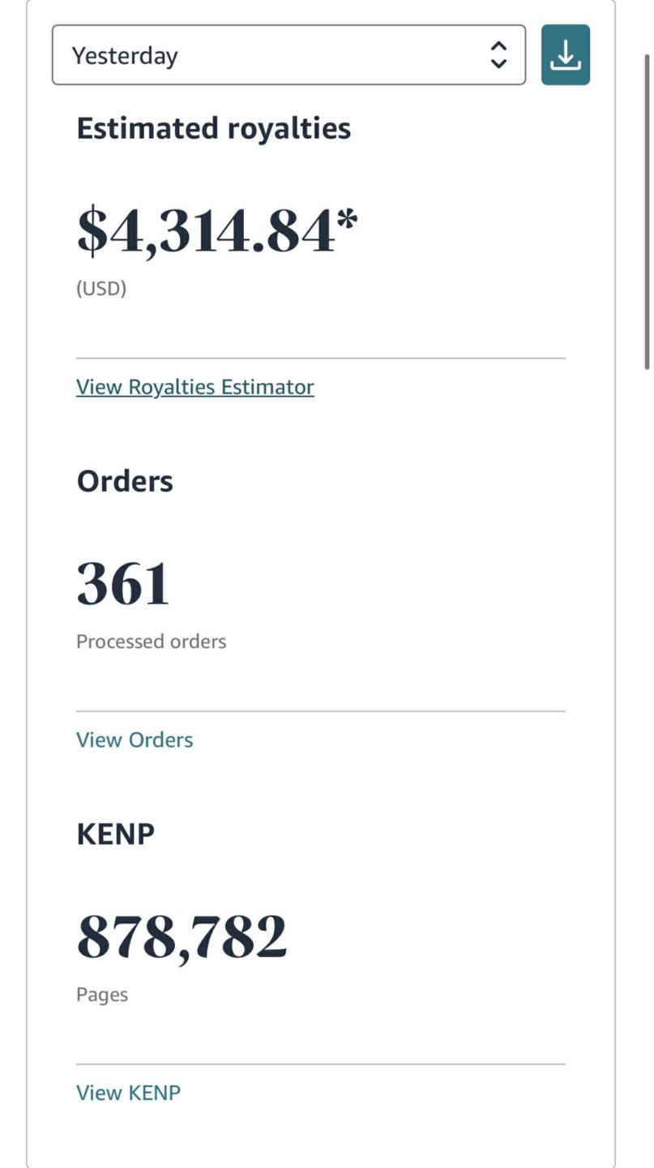Click the asterisk after the royalties amount
The height and width of the screenshot is (1168, 654).
click(x=347, y=221)
